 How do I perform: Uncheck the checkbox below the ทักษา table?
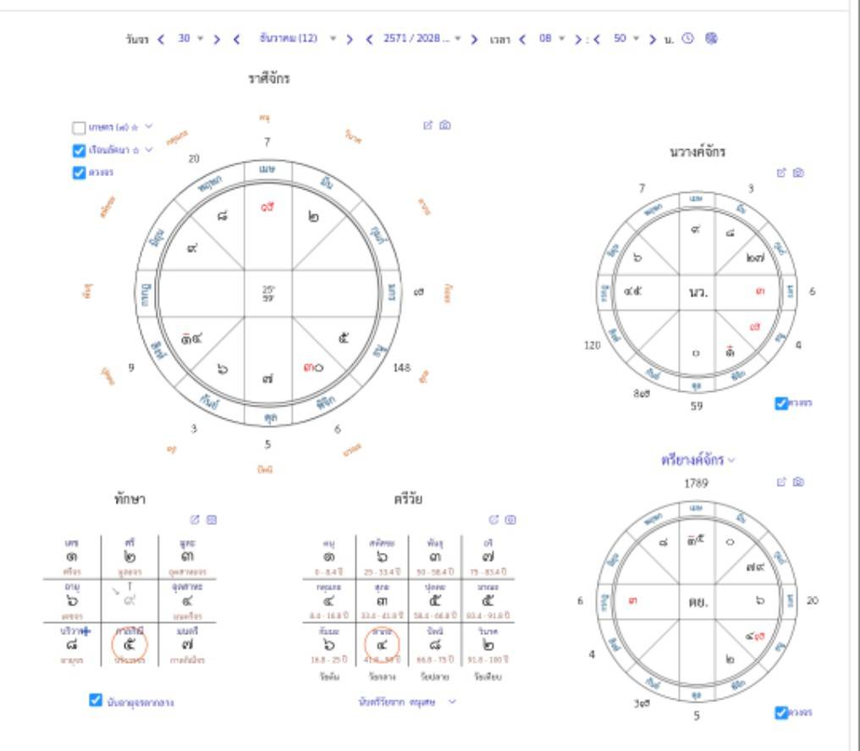coord(96,700)
